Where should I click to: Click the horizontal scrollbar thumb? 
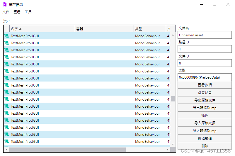(x=67, y=150)
